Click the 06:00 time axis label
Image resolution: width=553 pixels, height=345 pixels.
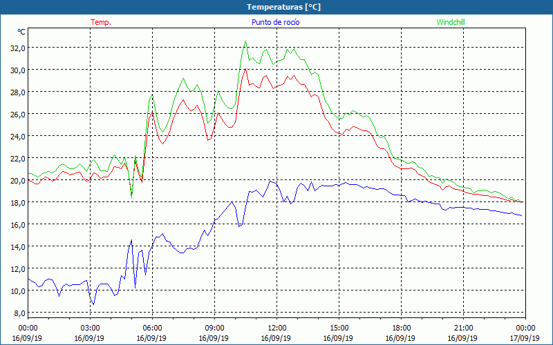coord(152,328)
